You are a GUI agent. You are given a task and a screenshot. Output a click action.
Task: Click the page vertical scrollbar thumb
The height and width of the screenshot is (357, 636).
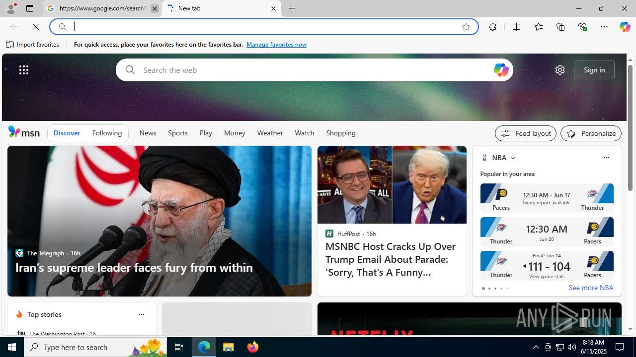tap(630, 127)
